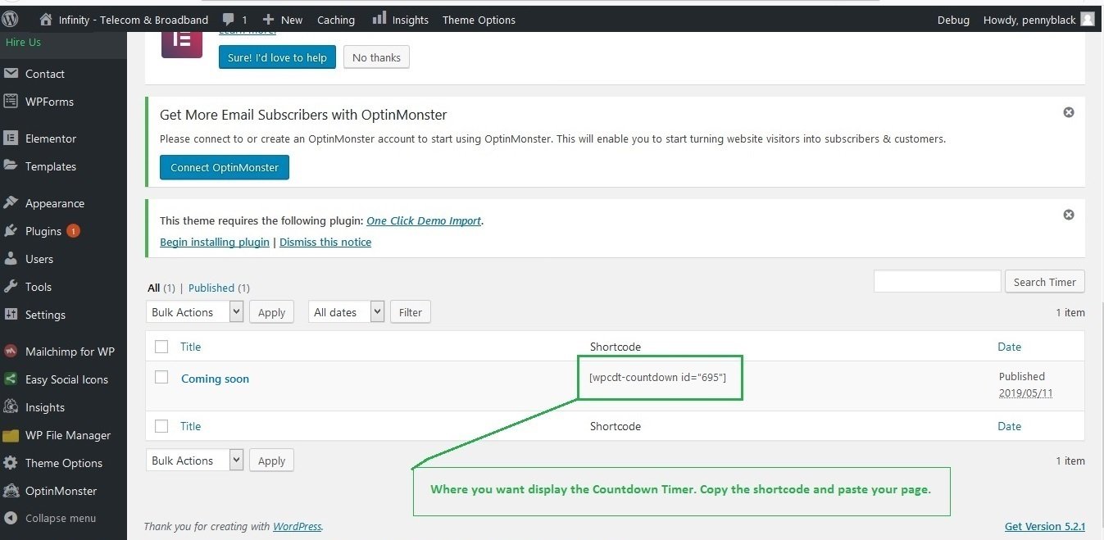The height and width of the screenshot is (540, 1104).
Task: Open the Coming soon timer title
Action: [x=215, y=379]
